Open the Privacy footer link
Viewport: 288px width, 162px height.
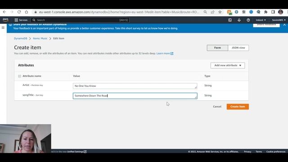point(247,152)
